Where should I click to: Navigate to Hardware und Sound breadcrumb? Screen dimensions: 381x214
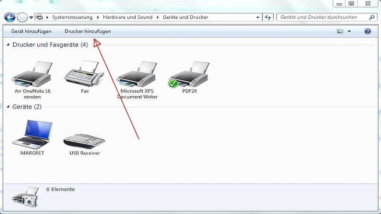pos(128,17)
